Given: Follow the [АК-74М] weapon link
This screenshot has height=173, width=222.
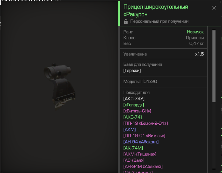Looking at the screenshot, I should click(133, 148).
